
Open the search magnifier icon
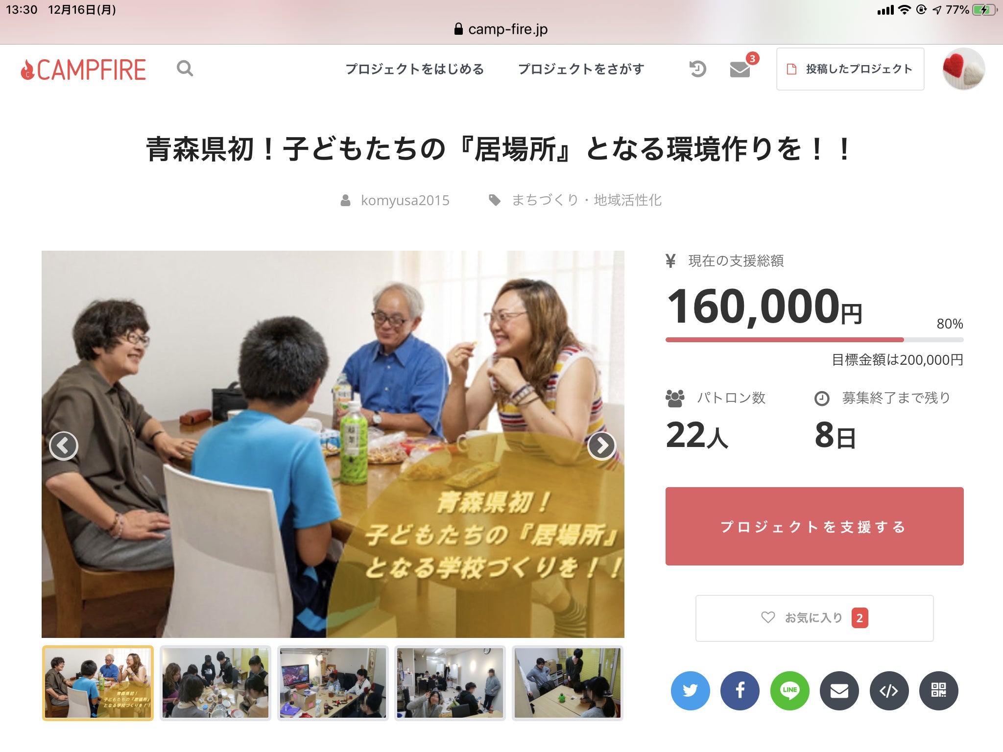click(x=185, y=69)
